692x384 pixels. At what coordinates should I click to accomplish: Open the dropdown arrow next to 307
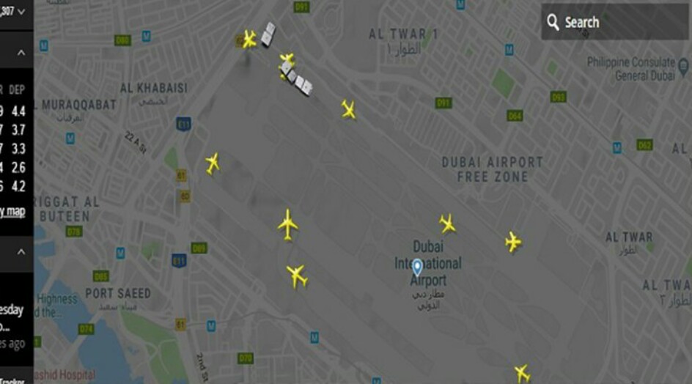(x=21, y=12)
